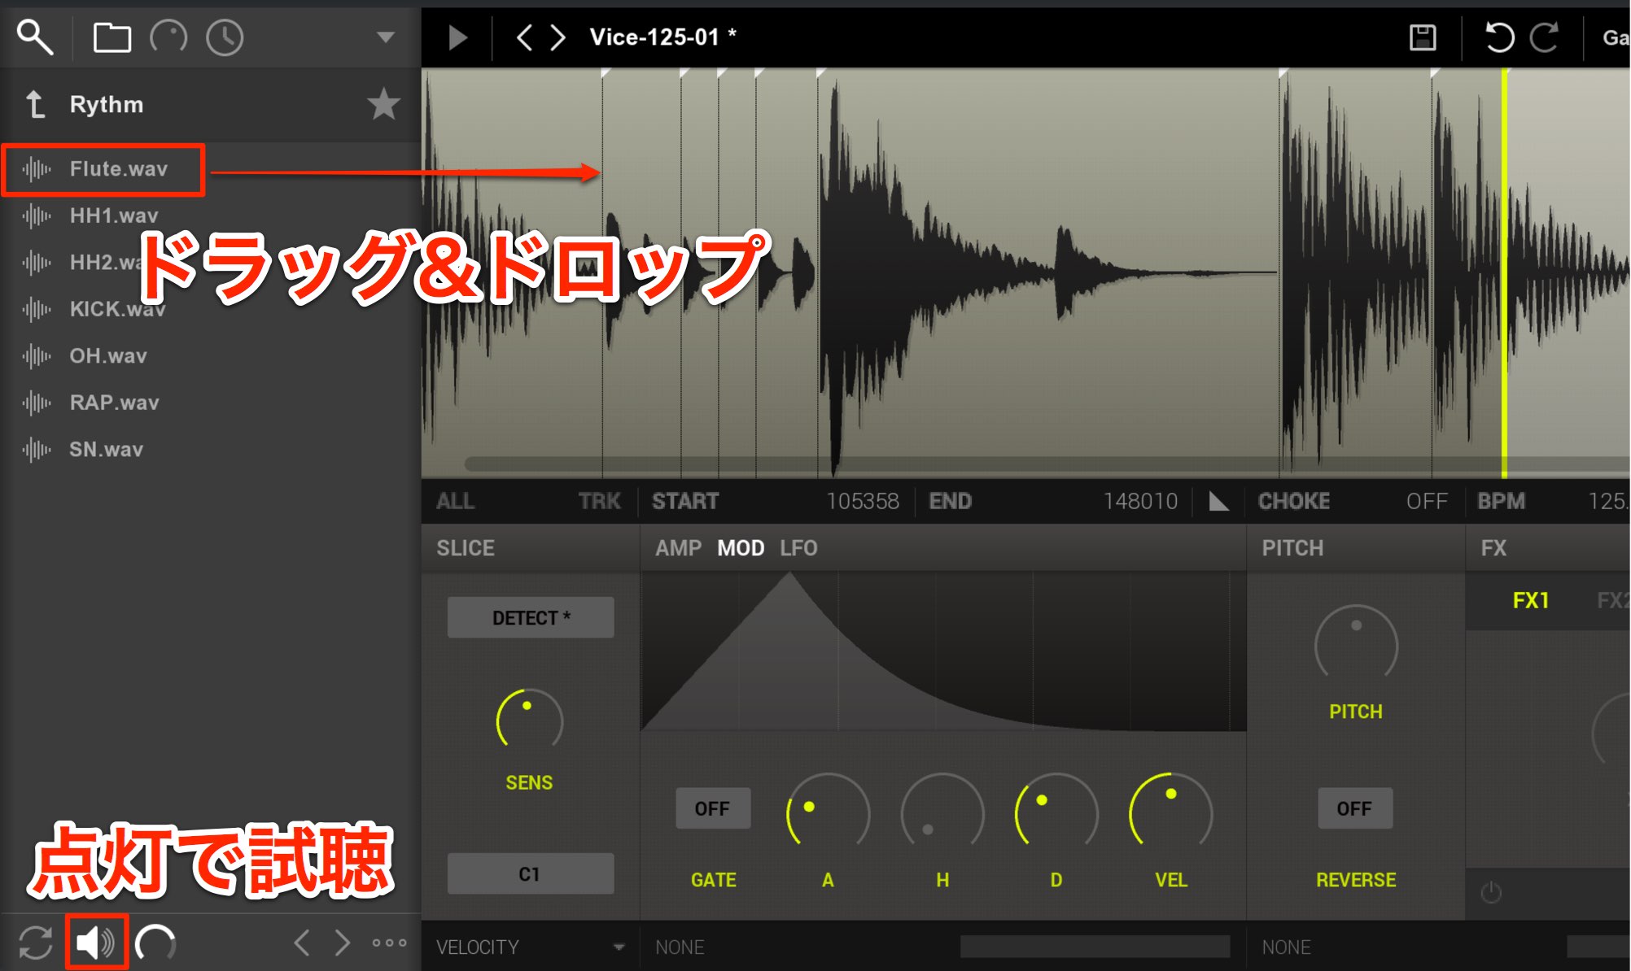Click the waveform icon beside OH.wav
1631x971 pixels.
[x=37, y=356]
